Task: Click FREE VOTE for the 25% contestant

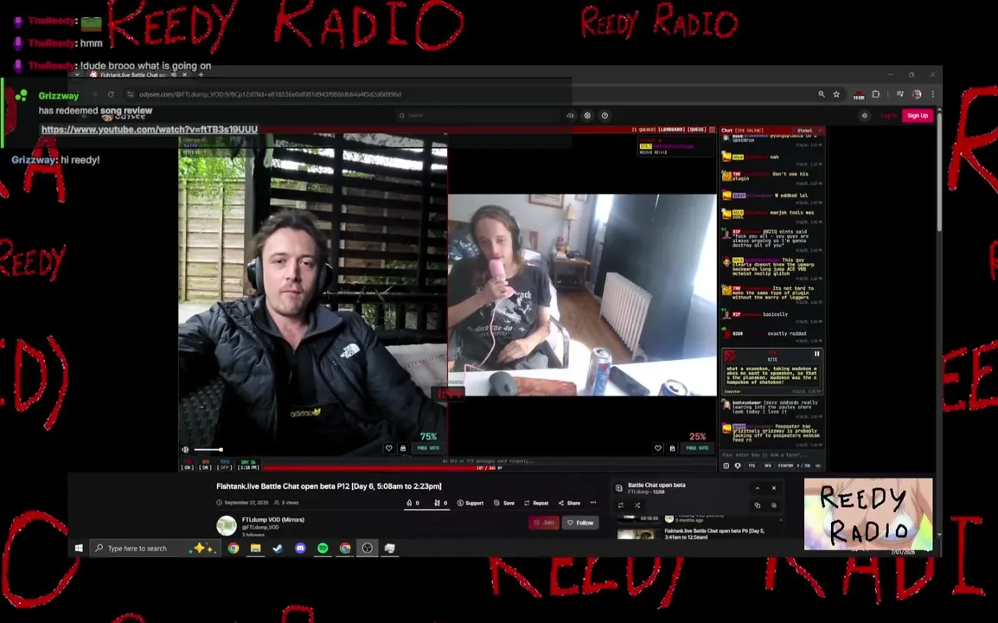Action: tap(698, 448)
